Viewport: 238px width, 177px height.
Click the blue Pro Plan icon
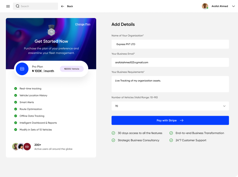22,69
